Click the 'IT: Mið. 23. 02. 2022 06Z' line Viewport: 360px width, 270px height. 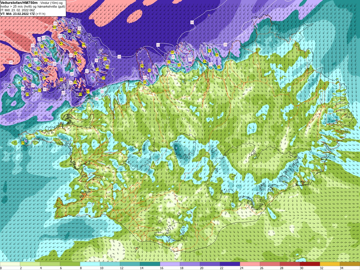18,10
